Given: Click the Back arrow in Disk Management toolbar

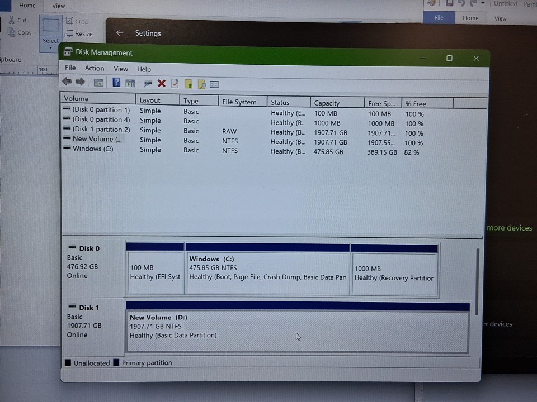Looking at the screenshot, I should point(67,83).
